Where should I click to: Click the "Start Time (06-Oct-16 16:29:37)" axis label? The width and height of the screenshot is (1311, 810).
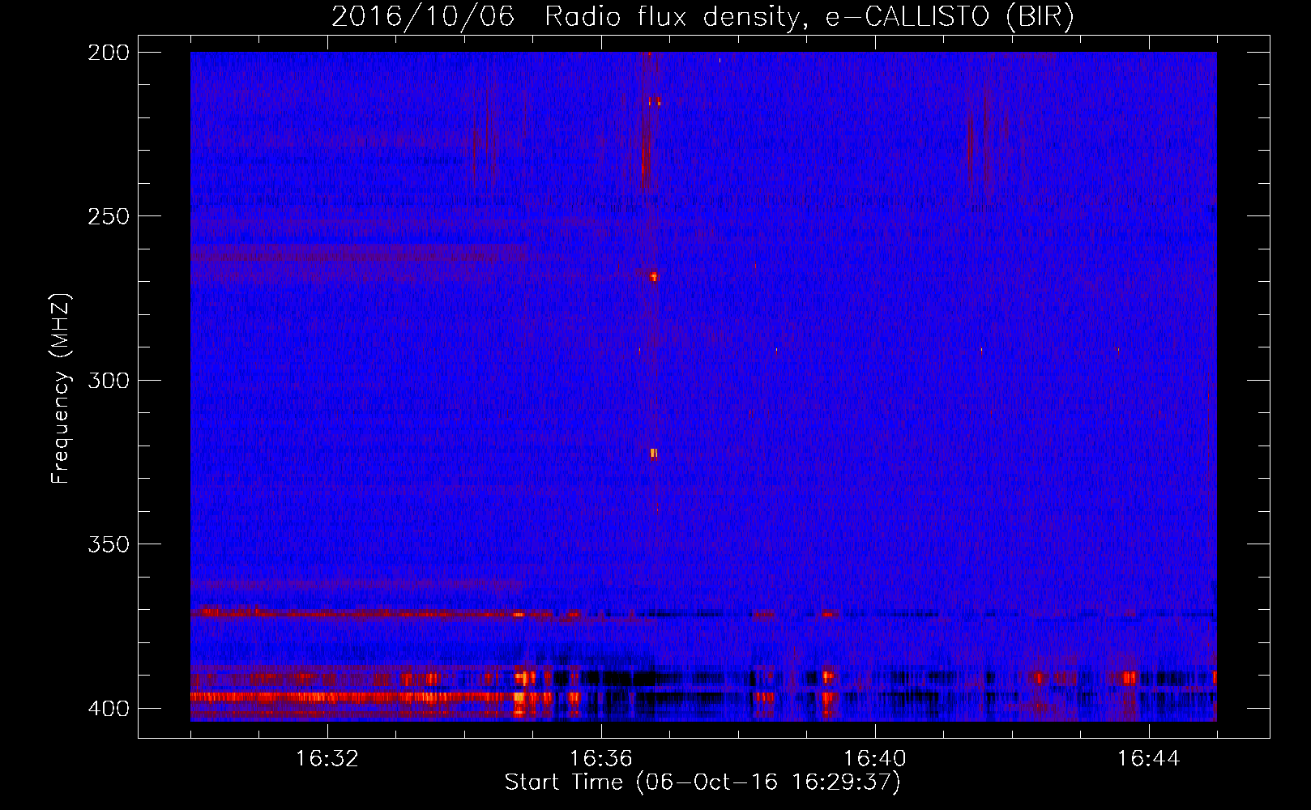(x=702, y=782)
